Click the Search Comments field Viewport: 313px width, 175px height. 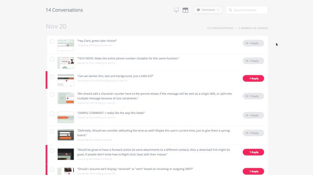click(x=247, y=10)
